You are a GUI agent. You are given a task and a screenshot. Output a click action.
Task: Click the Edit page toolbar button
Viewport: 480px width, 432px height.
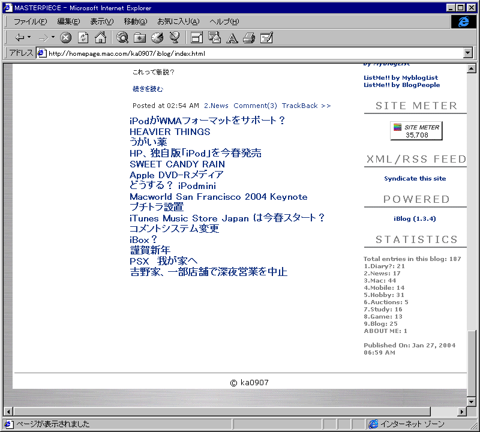(x=266, y=38)
